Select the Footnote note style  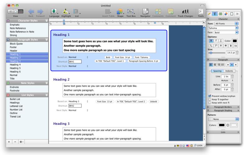(15, 91)
